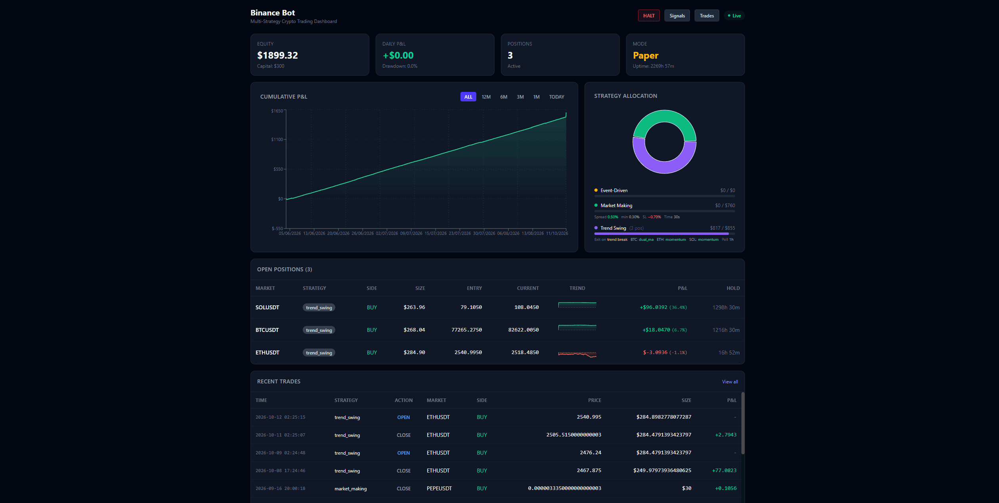Select the SOLUSDT market name
The height and width of the screenshot is (503, 999).
tap(267, 307)
